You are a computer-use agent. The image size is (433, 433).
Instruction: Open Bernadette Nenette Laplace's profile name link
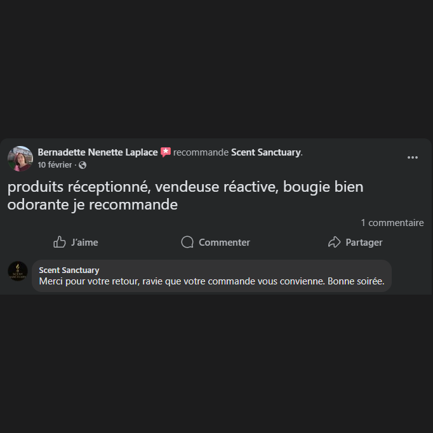pos(98,152)
